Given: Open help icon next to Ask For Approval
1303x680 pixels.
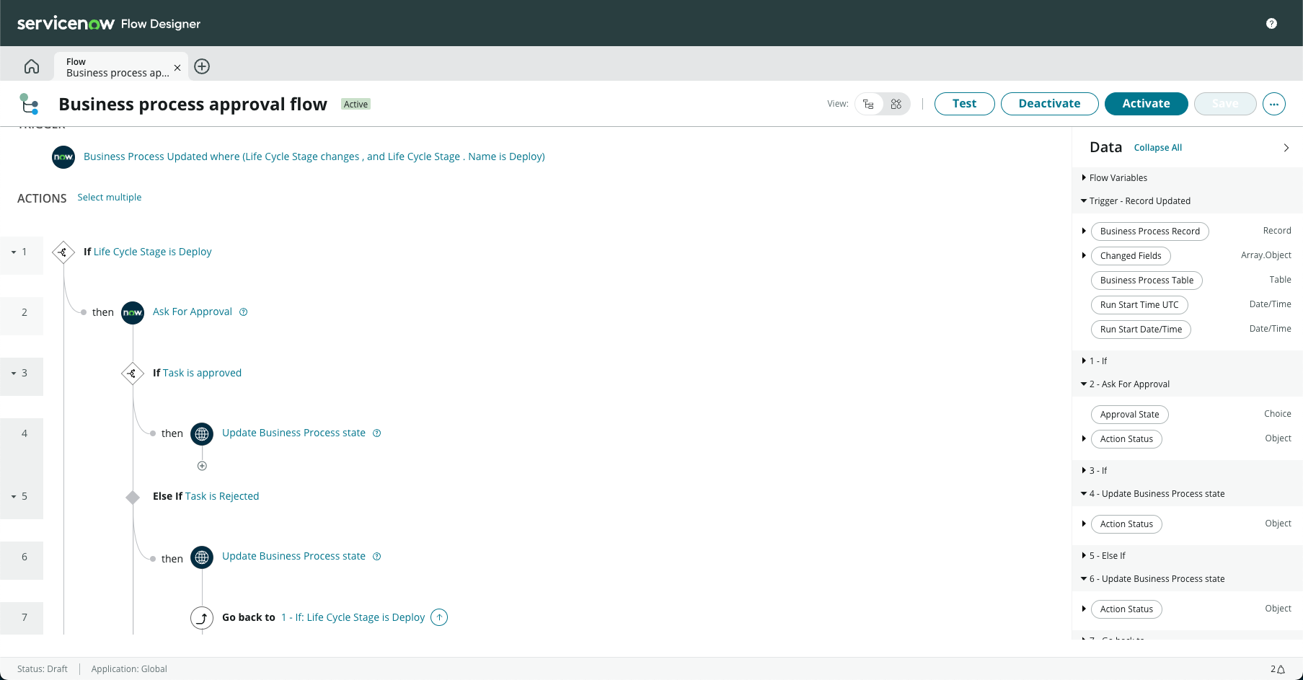Looking at the screenshot, I should point(244,312).
